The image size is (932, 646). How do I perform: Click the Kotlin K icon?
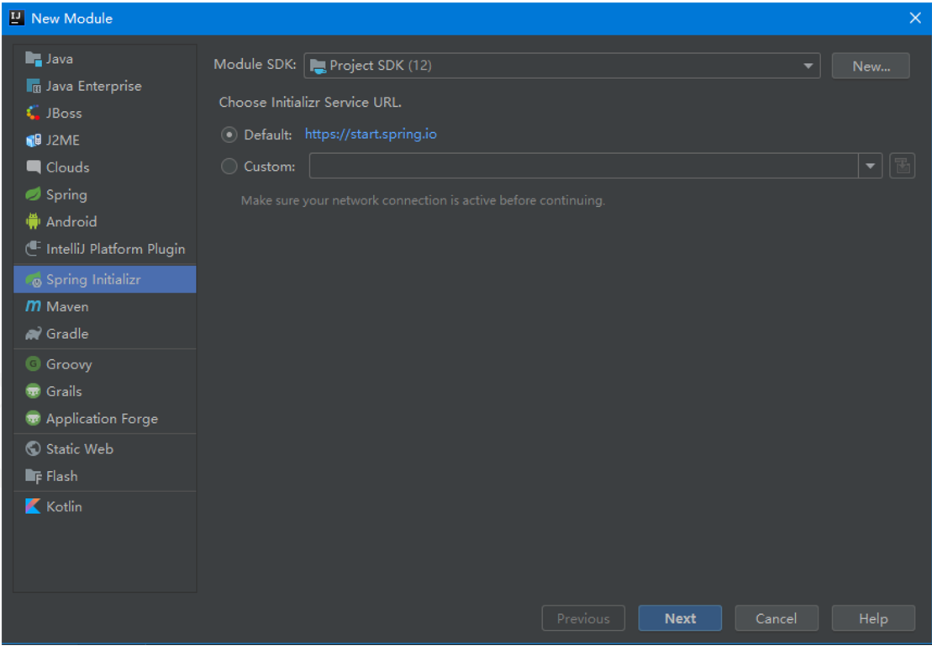point(34,506)
